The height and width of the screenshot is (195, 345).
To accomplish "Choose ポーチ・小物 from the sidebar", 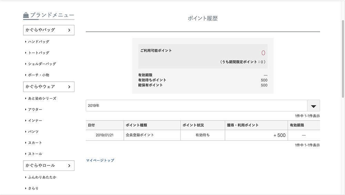I will (x=41, y=75).
